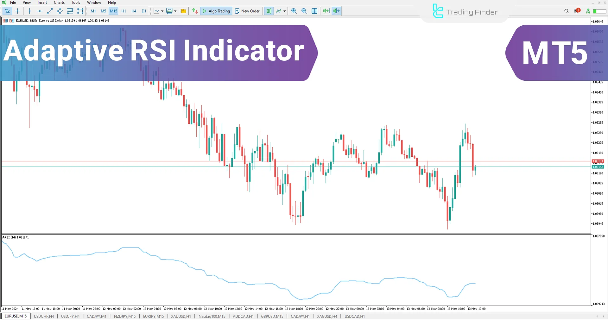The image size is (608, 320).
Task: Switch timeframe to M1
Action: tap(93, 11)
